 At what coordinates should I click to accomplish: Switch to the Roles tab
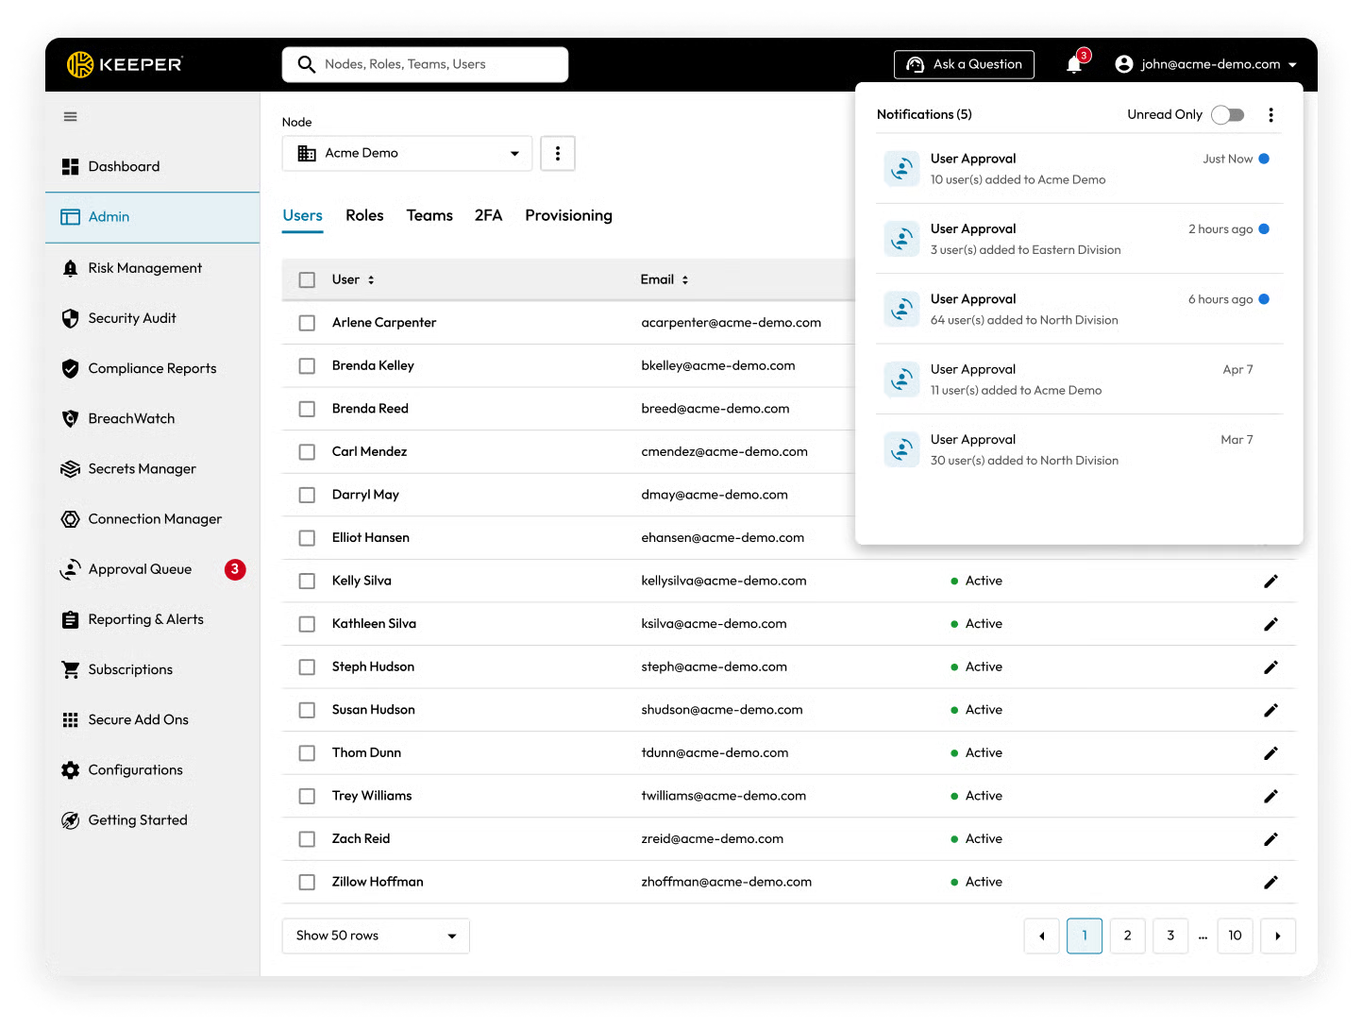[364, 215]
